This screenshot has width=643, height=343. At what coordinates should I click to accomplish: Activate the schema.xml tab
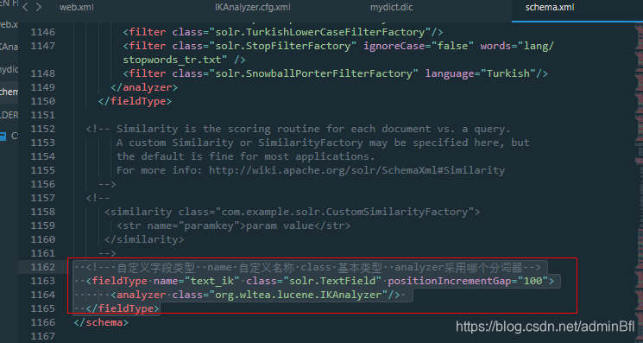click(550, 8)
